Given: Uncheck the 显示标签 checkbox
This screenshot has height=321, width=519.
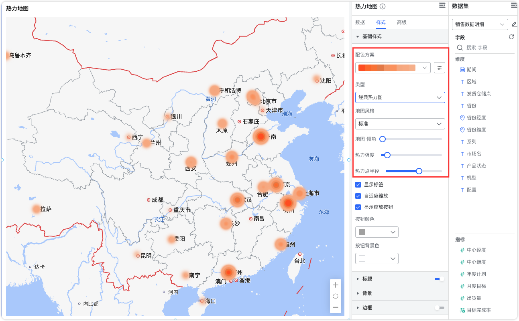Looking at the screenshot, I should click(358, 185).
